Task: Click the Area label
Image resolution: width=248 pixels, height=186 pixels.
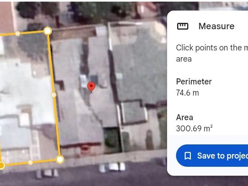Action: [185, 118]
